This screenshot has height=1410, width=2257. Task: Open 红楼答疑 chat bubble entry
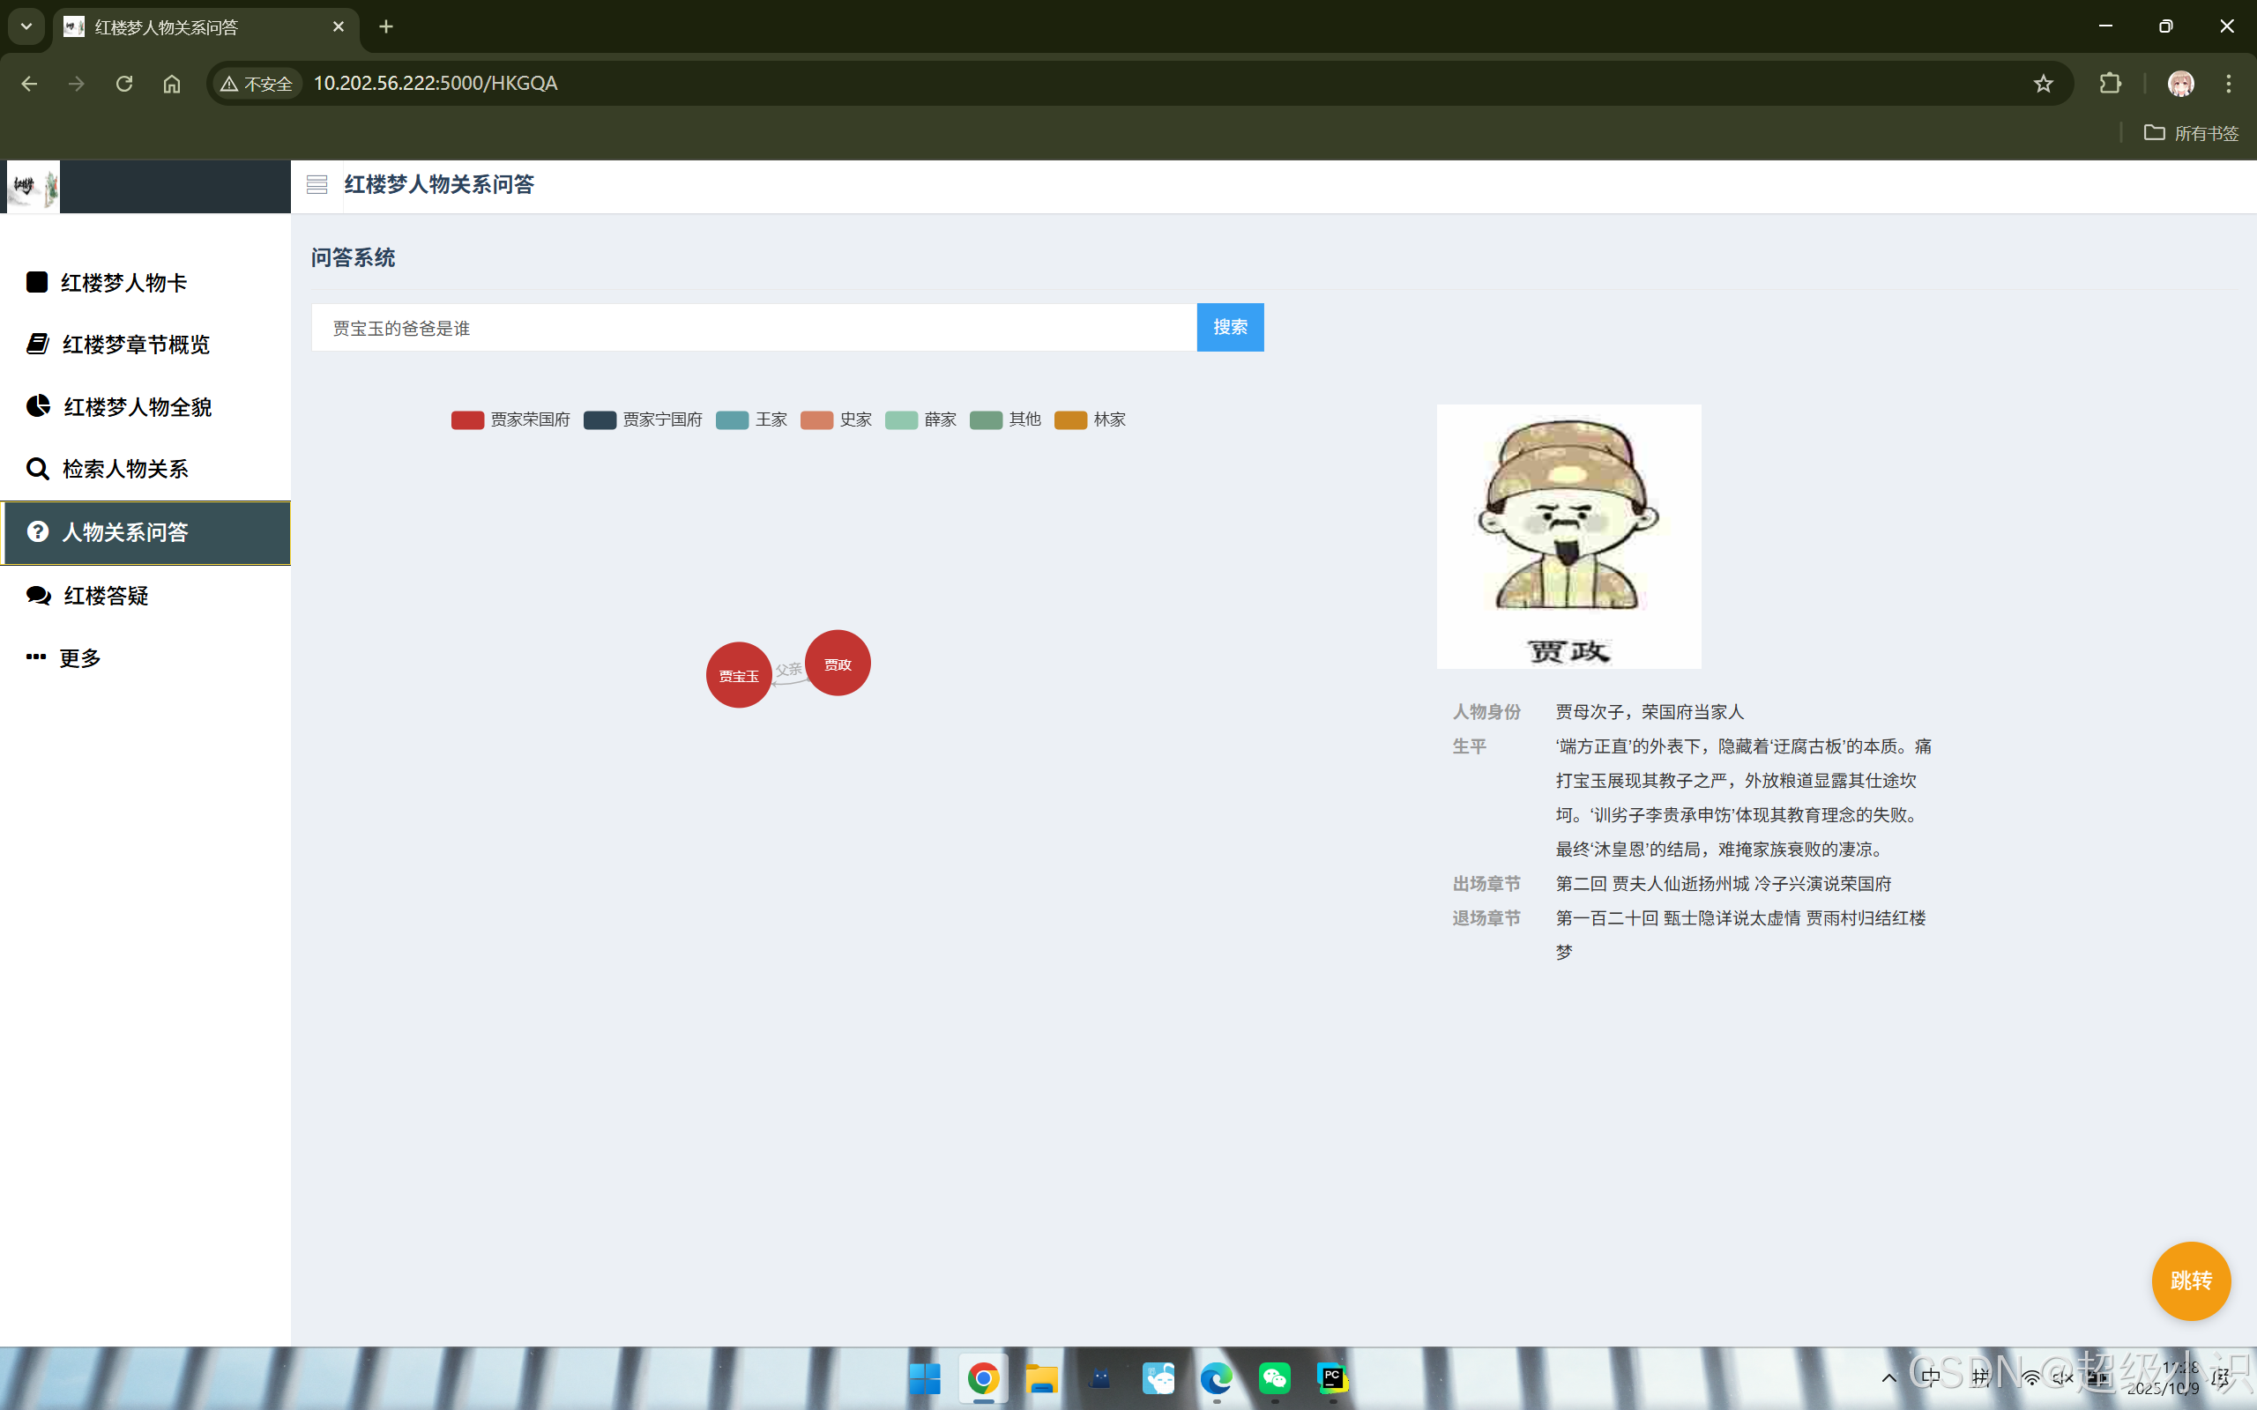106,595
